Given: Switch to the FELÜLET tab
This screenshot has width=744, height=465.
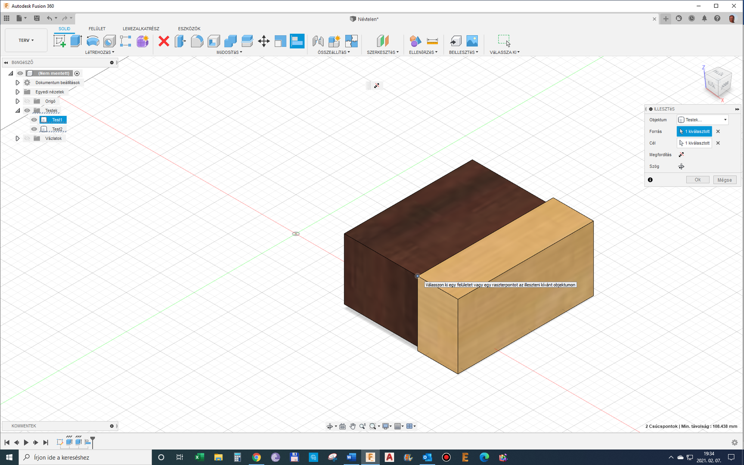Looking at the screenshot, I should [x=97, y=29].
